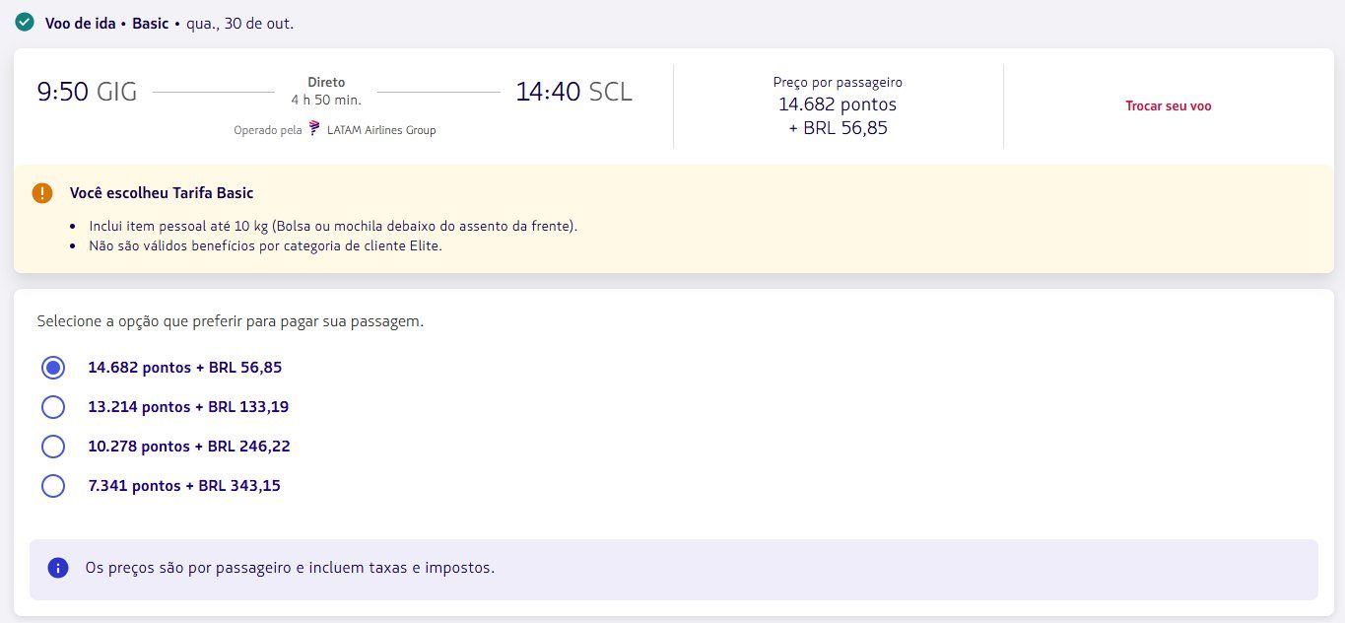Click the Você escolheu Tarifa Basic heading
This screenshot has height=623, width=1345.
(x=162, y=193)
